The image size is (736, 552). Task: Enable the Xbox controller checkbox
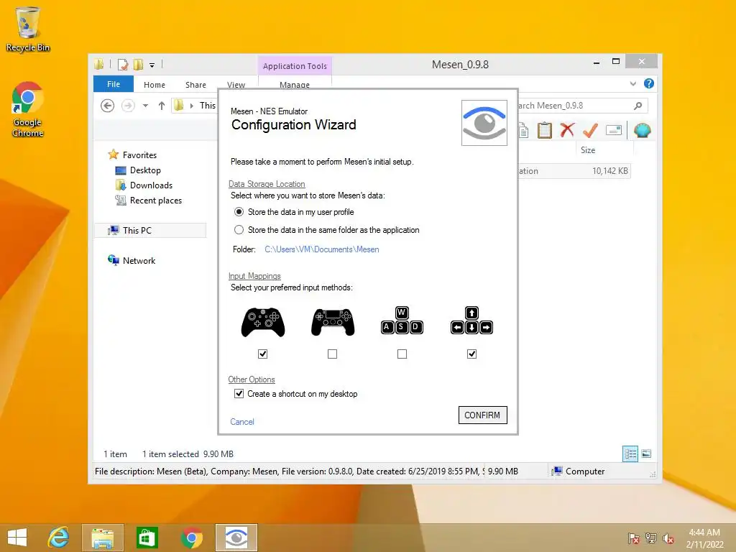263,354
